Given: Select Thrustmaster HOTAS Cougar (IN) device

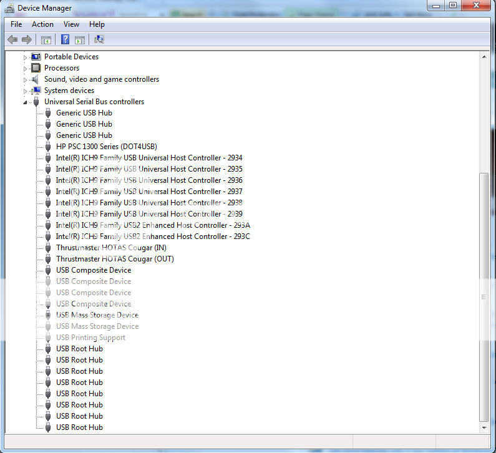Looking at the screenshot, I should [x=110, y=248].
